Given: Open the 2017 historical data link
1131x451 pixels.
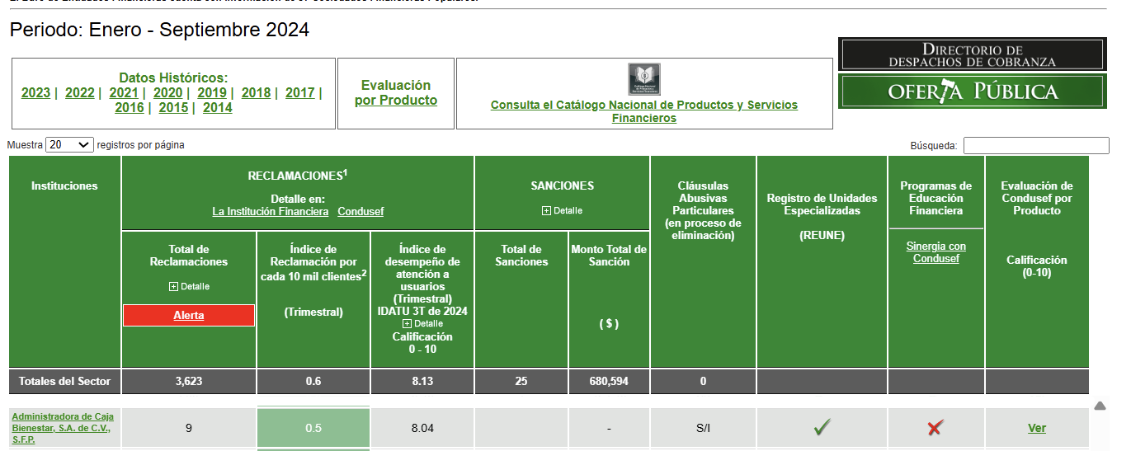Looking at the screenshot, I should click(300, 93).
